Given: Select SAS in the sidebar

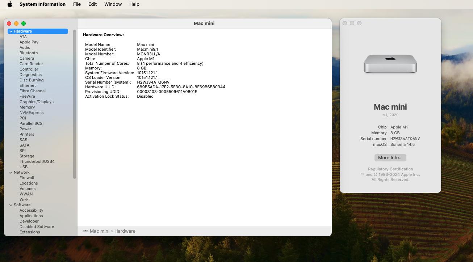Looking at the screenshot, I should tap(24, 140).
